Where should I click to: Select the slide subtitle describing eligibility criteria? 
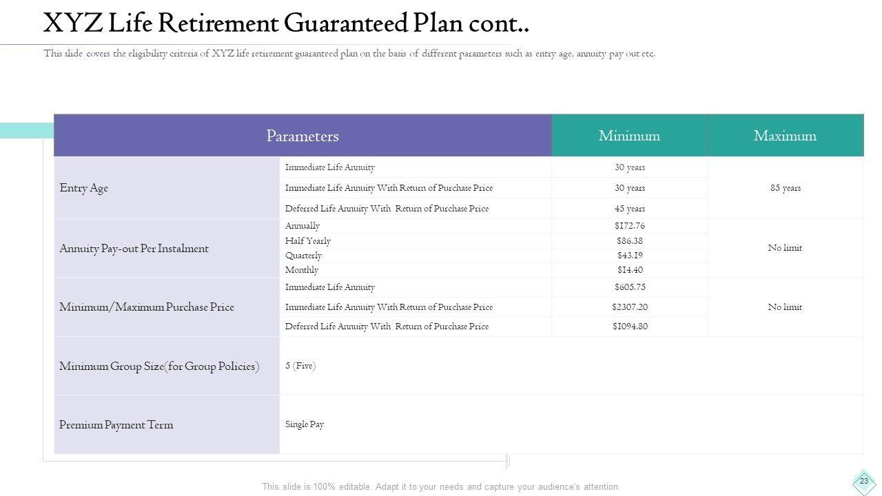pos(349,54)
